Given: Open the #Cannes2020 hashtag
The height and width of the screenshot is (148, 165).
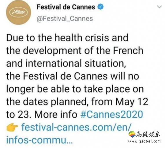Looking at the screenshot, I should [112, 114].
